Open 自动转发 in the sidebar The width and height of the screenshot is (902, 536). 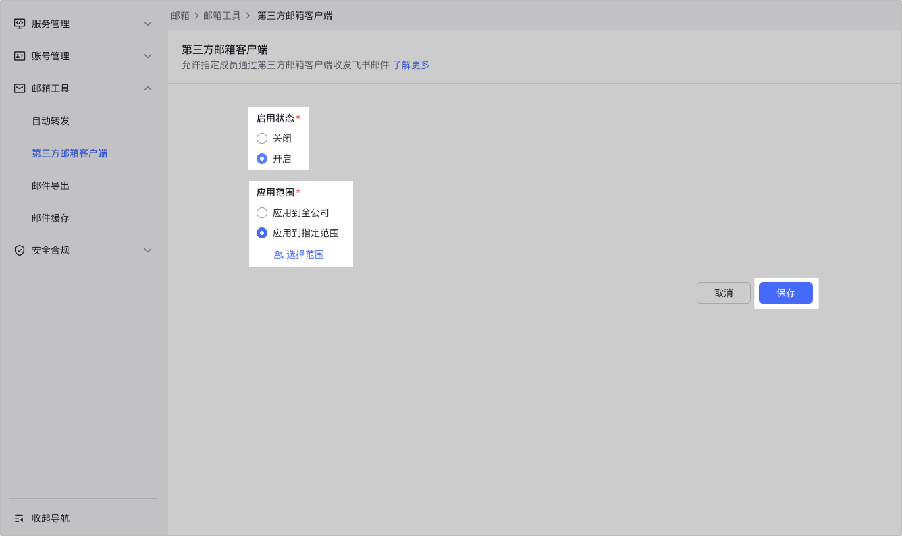tap(51, 121)
